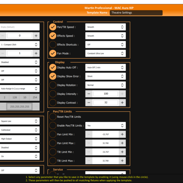Increase Pan Limit Max with plus button
Screen dimensions: 183x183
[x=122, y=143]
